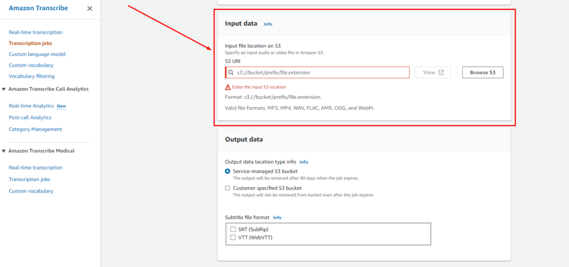Select Service-managed S3 bucket option
The image size is (569, 267).
(227, 171)
